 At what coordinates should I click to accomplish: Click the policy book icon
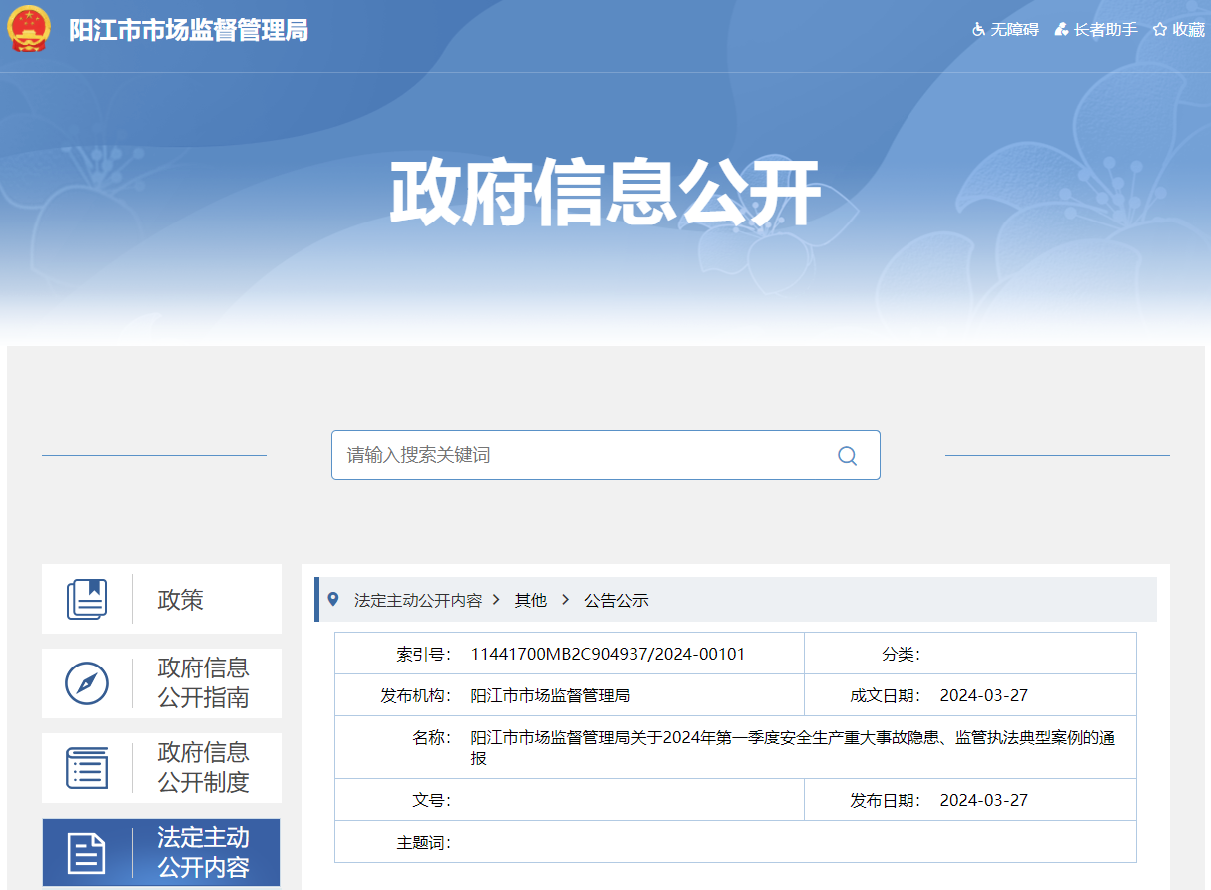87,600
